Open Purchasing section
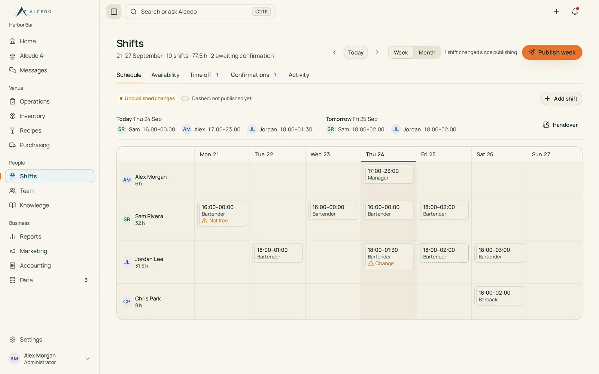The width and height of the screenshot is (599, 374). point(50,145)
